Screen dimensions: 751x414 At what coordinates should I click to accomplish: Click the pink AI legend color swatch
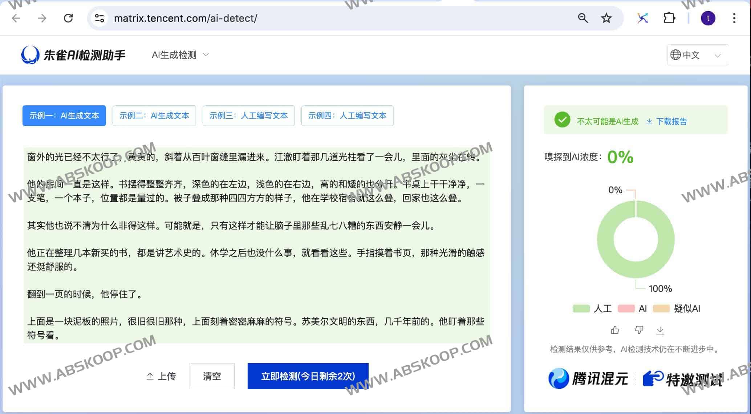[x=627, y=309]
